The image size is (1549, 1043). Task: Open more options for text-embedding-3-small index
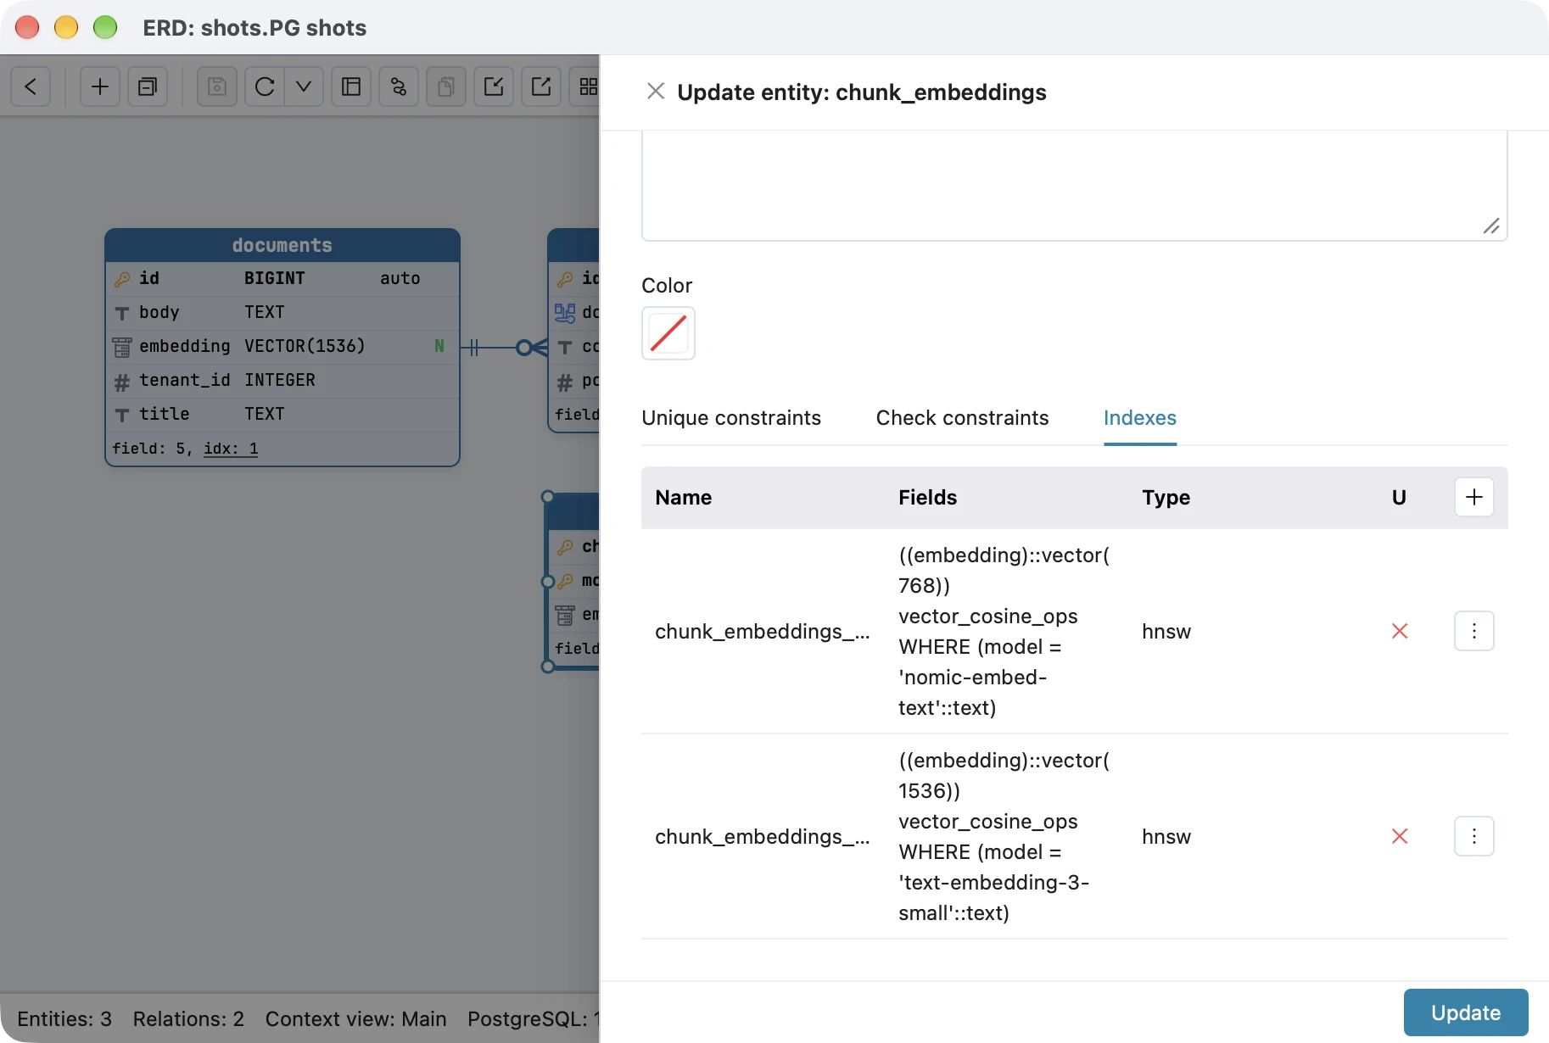1474,836
